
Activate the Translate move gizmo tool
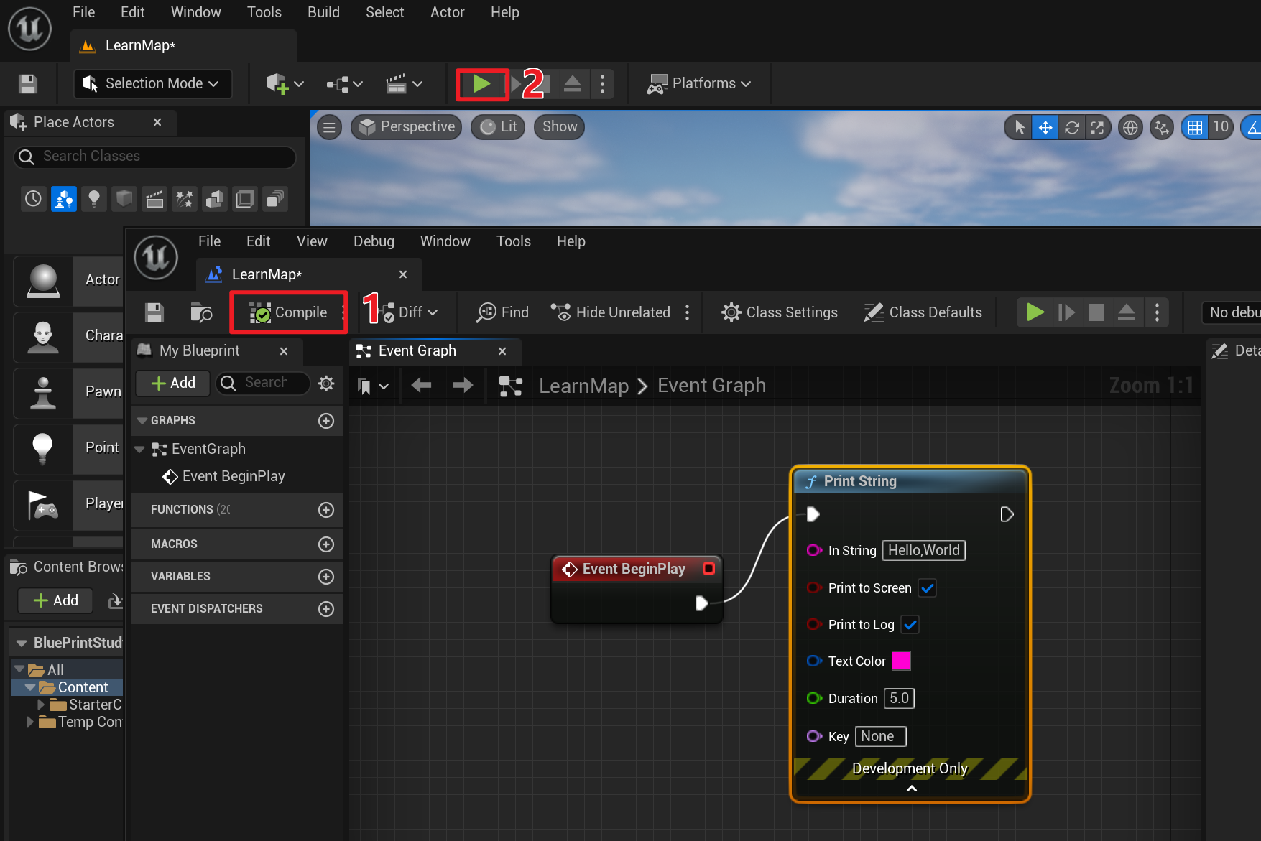[x=1045, y=127]
